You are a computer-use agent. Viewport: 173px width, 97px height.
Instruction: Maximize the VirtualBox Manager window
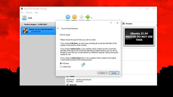[147, 9]
